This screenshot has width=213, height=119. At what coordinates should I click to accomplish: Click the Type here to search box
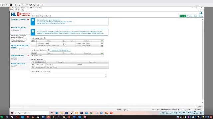point(32,113)
